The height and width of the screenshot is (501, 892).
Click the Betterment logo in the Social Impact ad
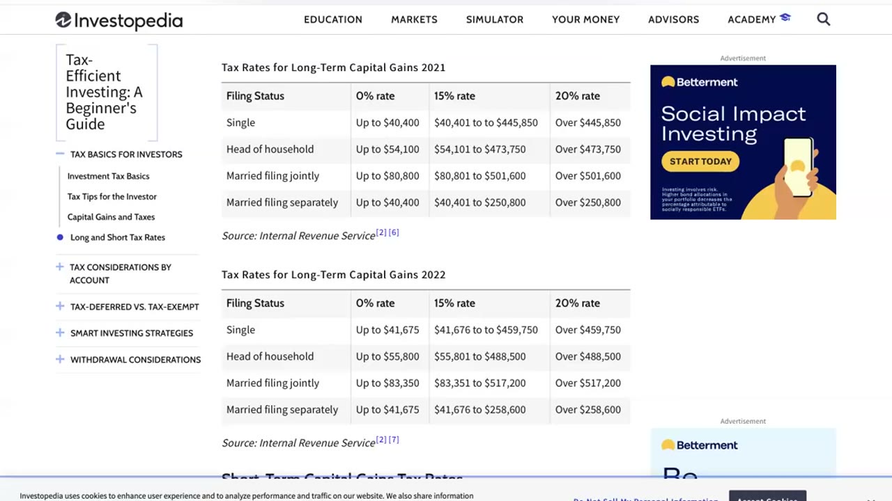click(x=700, y=82)
